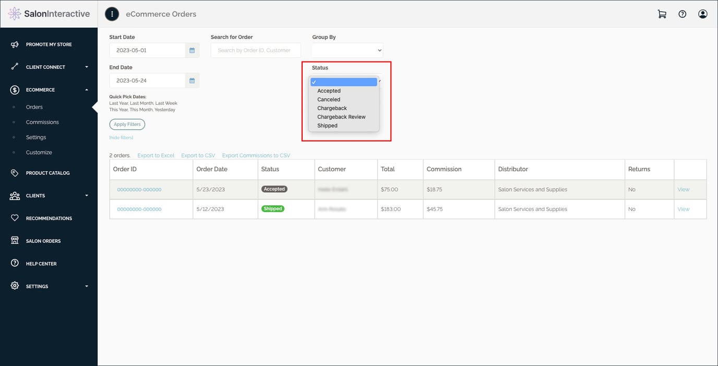Collapse the Ecommerce menu arrow
Screen dimensions: 718x366
[87, 90]
